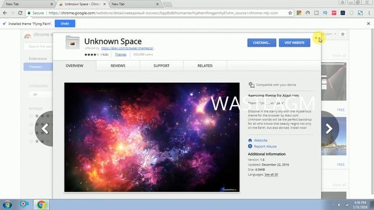Open the All categories dropdown
The height and width of the screenshot is (210, 374).
pyautogui.click(x=40, y=94)
